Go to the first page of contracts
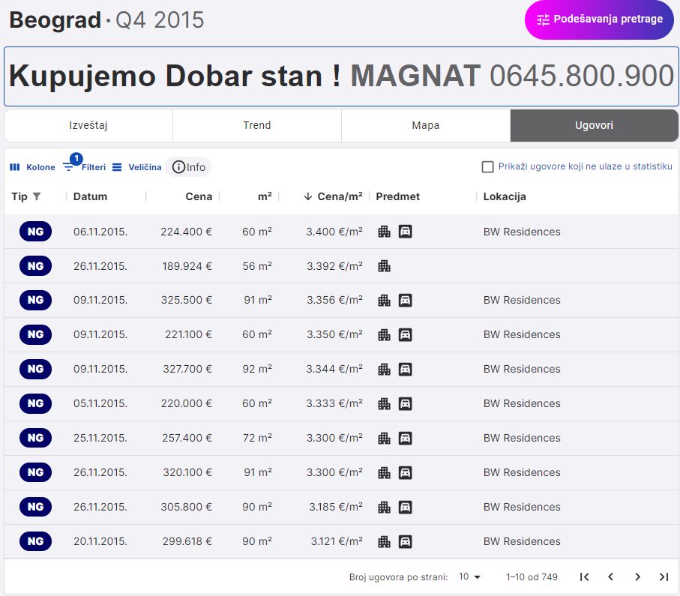This screenshot has width=680, height=596. point(585,577)
